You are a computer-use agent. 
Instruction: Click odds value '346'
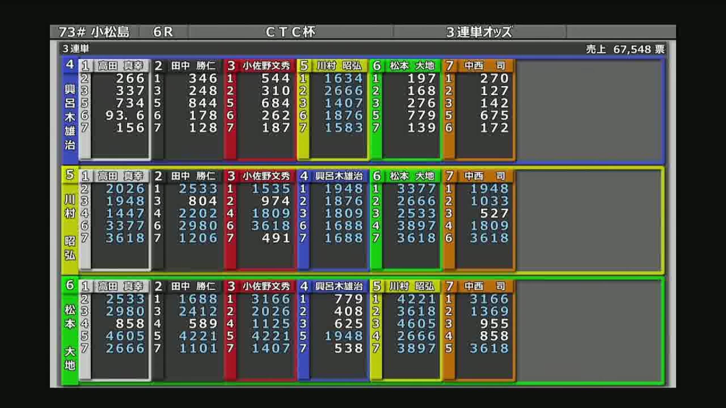(203, 79)
